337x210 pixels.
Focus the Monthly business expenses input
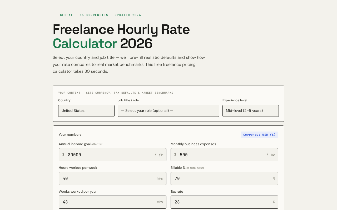[x=224, y=155]
